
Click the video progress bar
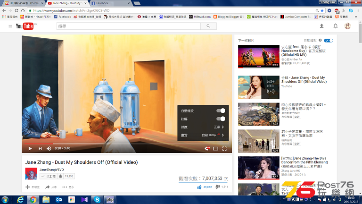coord(127,144)
